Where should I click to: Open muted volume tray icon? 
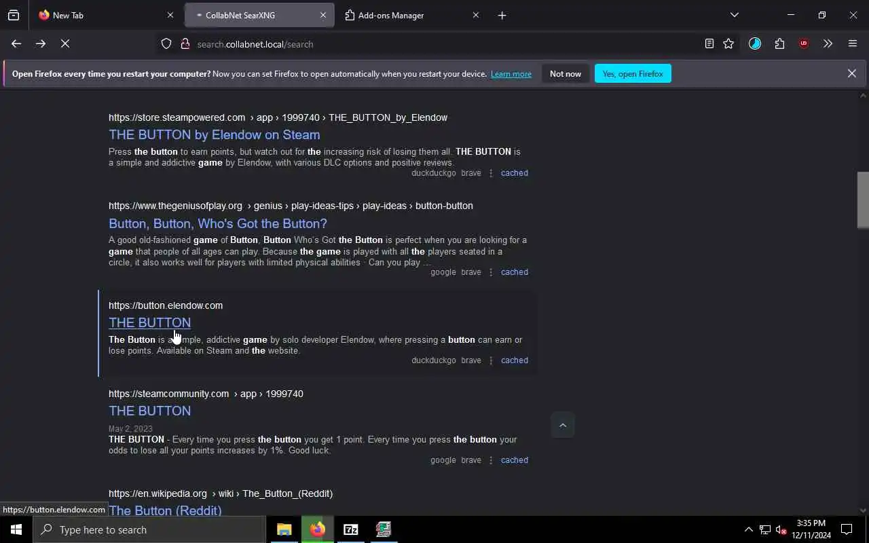click(781, 529)
